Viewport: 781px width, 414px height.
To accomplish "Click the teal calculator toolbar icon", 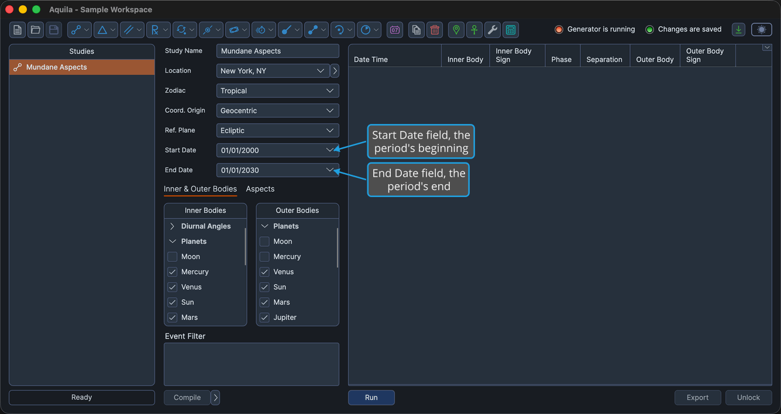I will 511,30.
